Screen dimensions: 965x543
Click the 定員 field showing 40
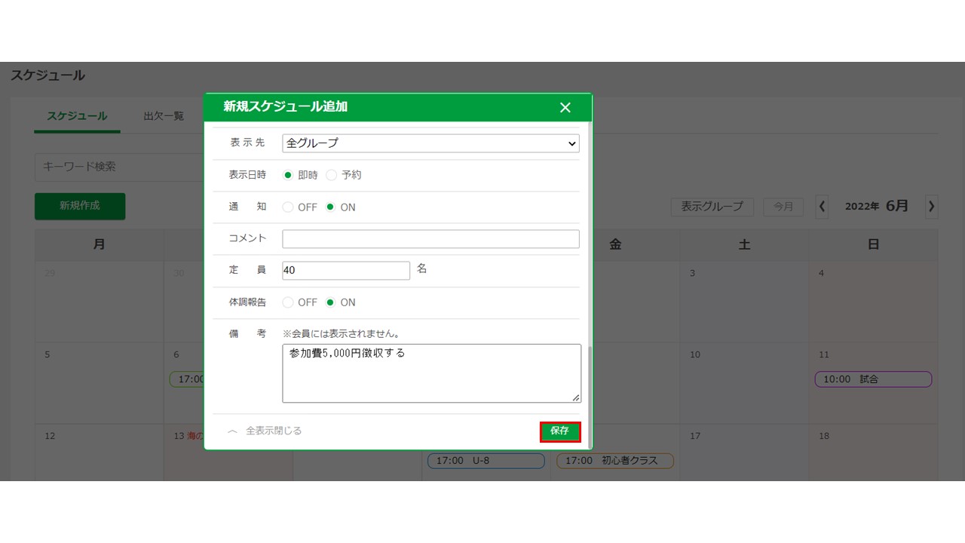pyautogui.click(x=346, y=270)
